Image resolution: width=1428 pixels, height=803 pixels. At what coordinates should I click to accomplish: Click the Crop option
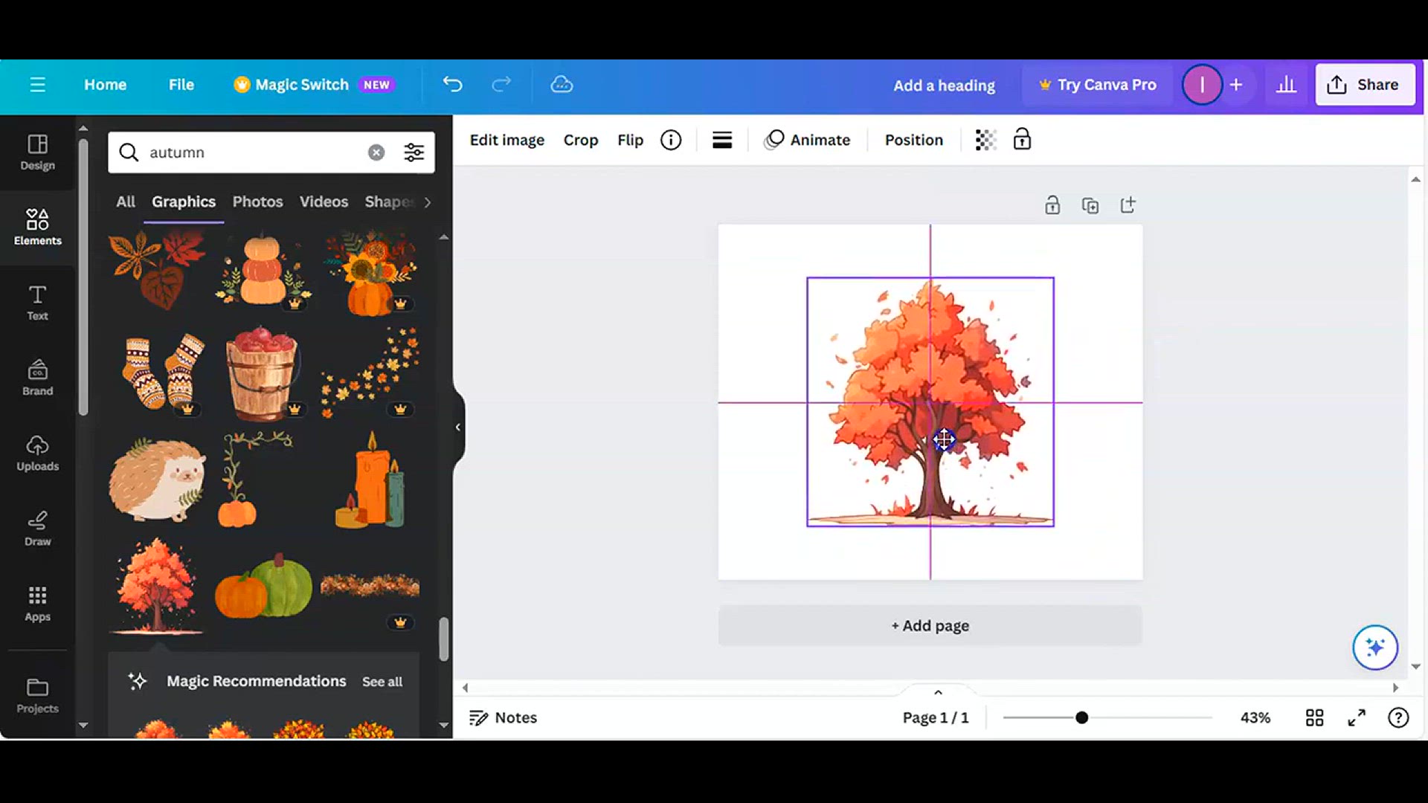[581, 140]
